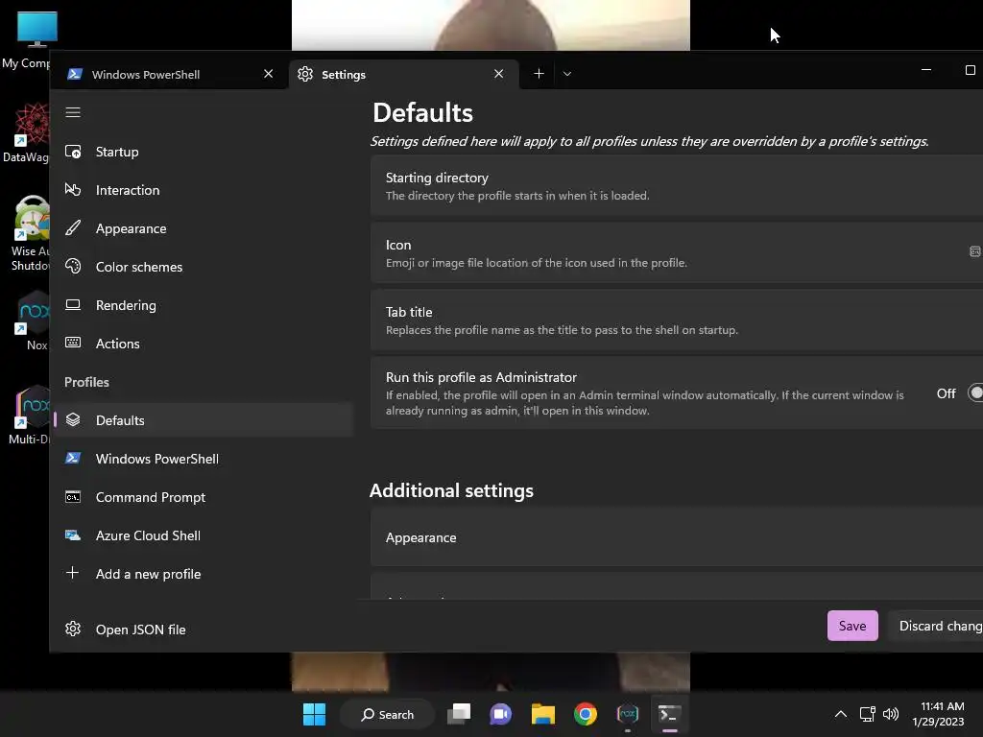The image size is (983, 737).
Task: Open Interaction settings page
Action: coord(204,190)
